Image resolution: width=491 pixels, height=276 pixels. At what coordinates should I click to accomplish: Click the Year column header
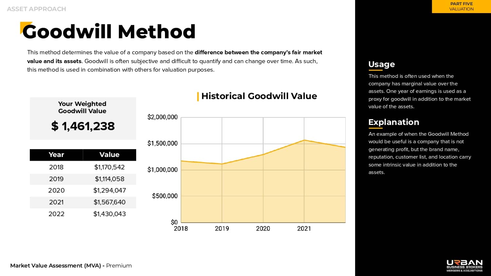(56, 155)
